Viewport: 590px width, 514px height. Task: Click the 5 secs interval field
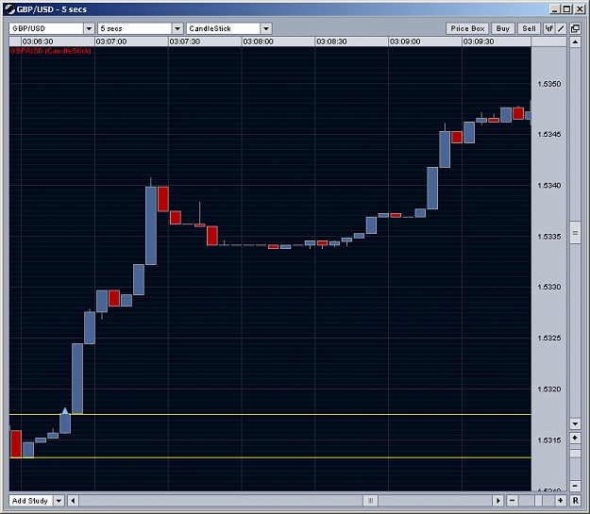(x=135, y=28)
